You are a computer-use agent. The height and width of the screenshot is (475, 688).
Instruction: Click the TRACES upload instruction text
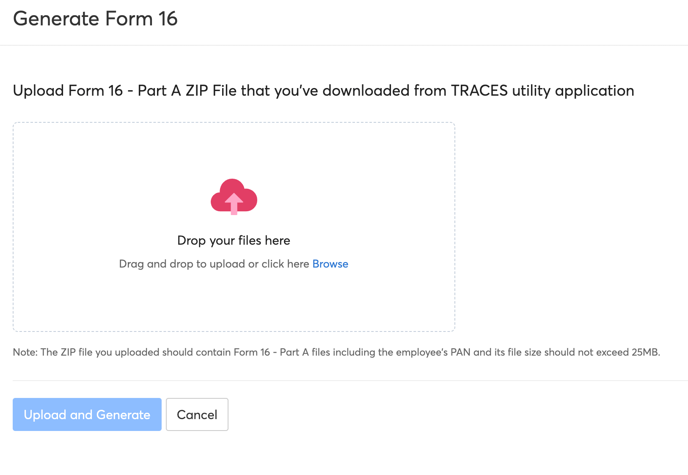point(323,90)
